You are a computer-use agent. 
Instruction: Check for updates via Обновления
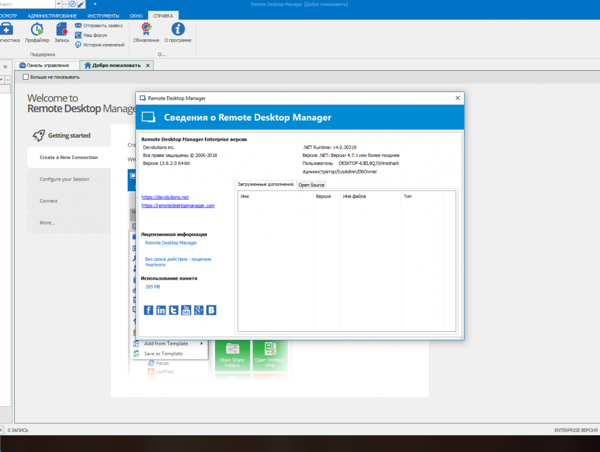pos(146,33)
